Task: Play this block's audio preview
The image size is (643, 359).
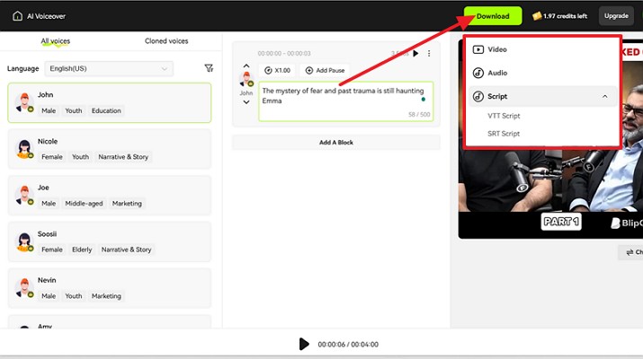Action: [x=415, y=53]
